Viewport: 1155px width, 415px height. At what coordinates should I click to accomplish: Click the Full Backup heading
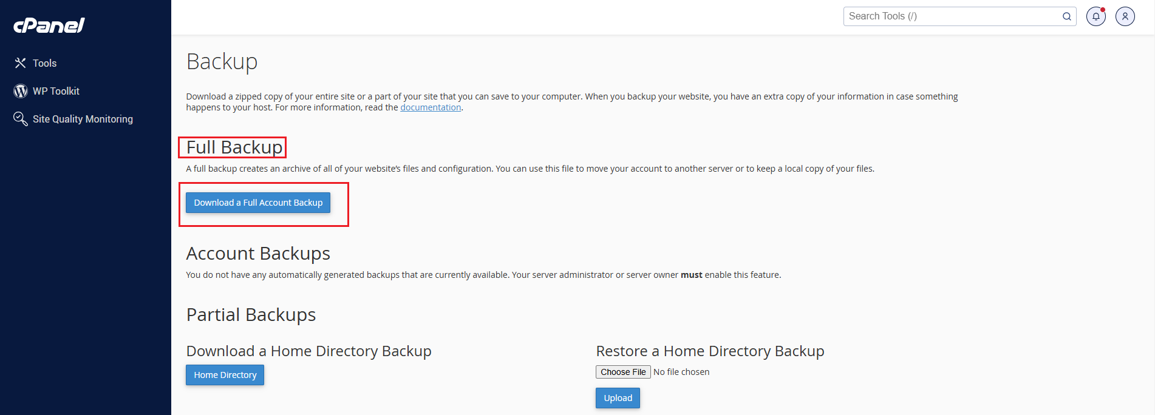click(x=234, y=147)
